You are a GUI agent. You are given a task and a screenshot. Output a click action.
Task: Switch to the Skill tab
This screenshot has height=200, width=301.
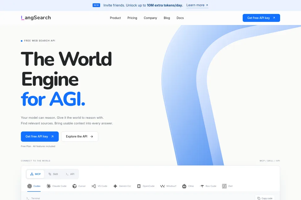point(53,174)
